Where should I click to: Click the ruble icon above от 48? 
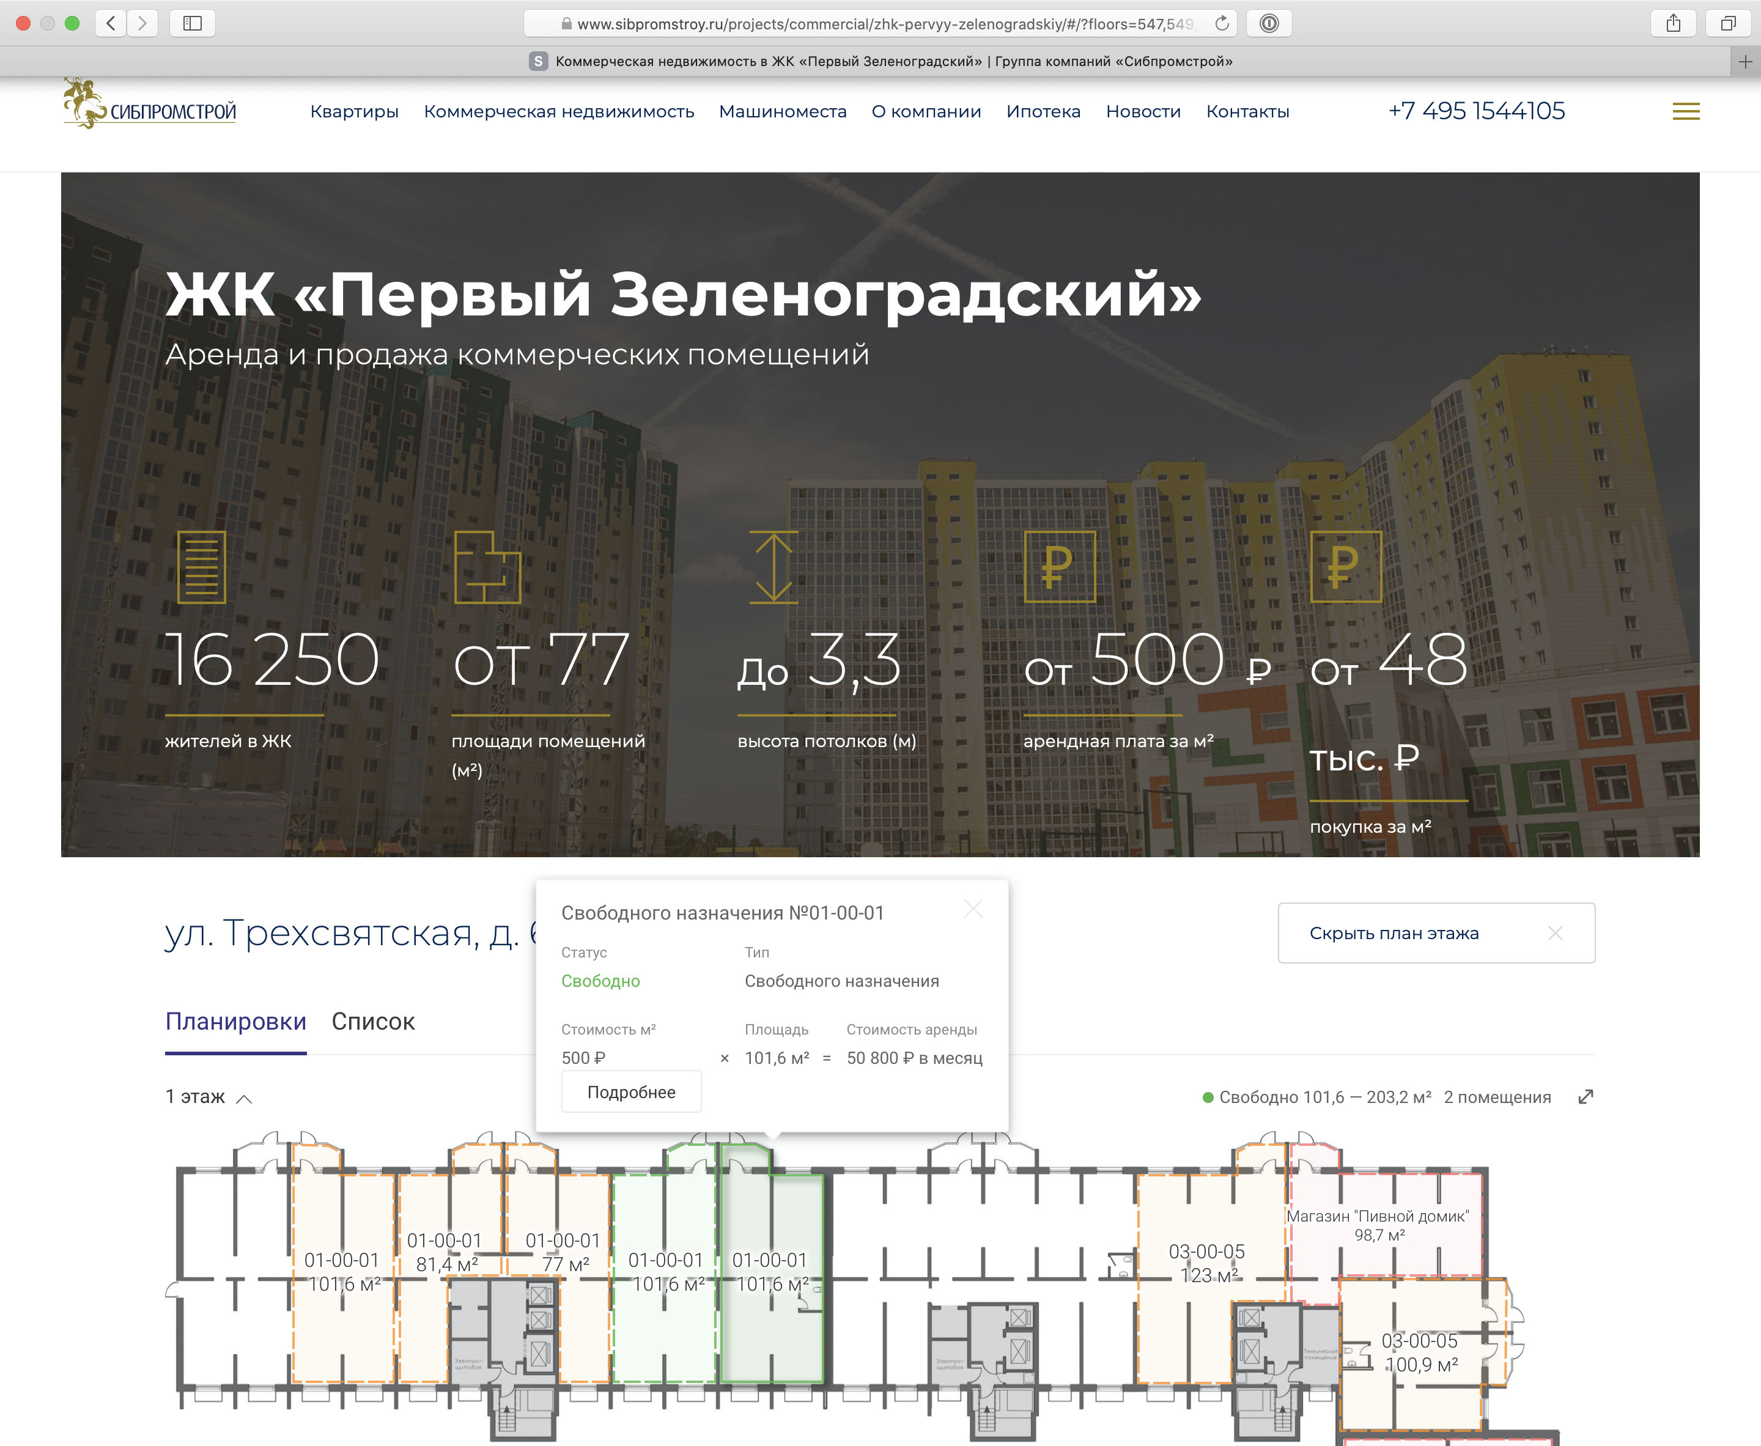tap(1346, 567)
